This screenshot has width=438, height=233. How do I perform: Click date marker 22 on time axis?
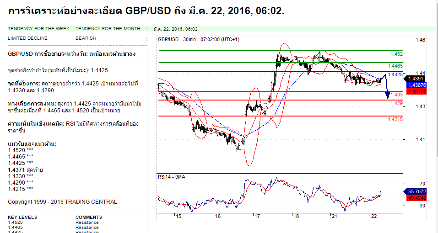(x=373, y=216)
